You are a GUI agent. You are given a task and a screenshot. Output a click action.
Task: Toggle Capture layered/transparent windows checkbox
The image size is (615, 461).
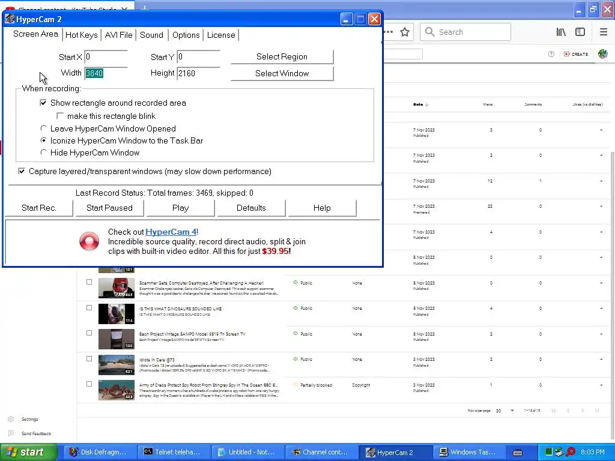pos(22,171)
